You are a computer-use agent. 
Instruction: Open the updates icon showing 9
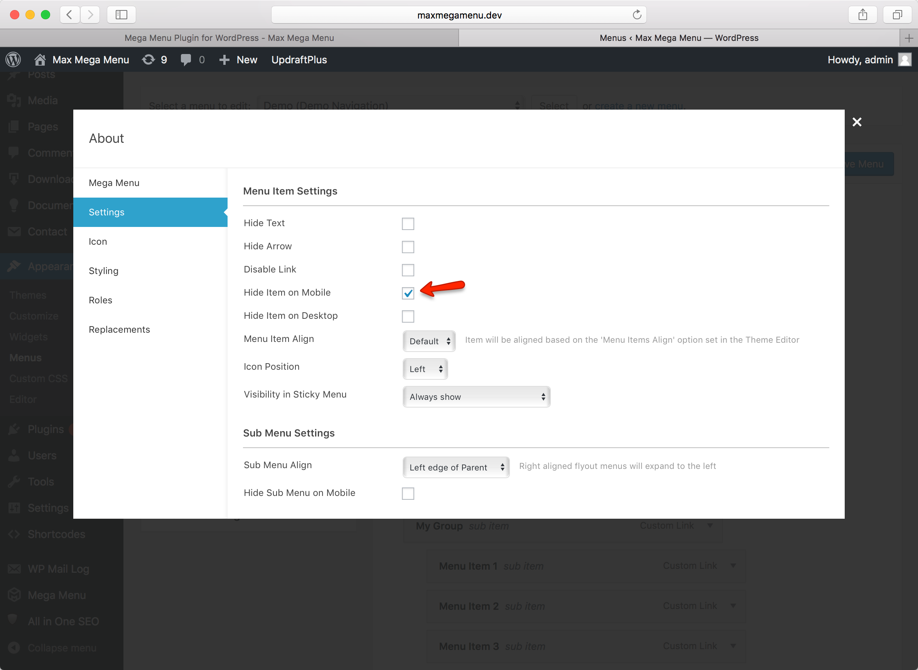click(149, 59)
